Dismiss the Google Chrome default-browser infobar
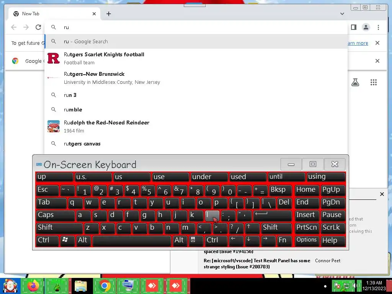This screenshot has height=294, width=392. click(377, 61)
